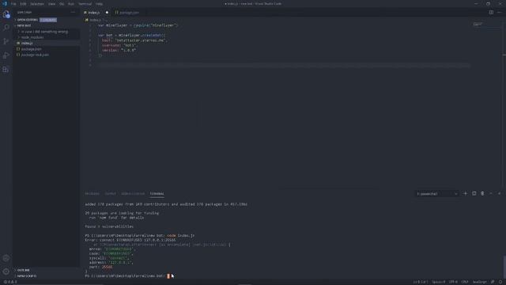This screenshot has width=506, height=285.
Task: Split the terminal pane
Action: coord(474,193)
